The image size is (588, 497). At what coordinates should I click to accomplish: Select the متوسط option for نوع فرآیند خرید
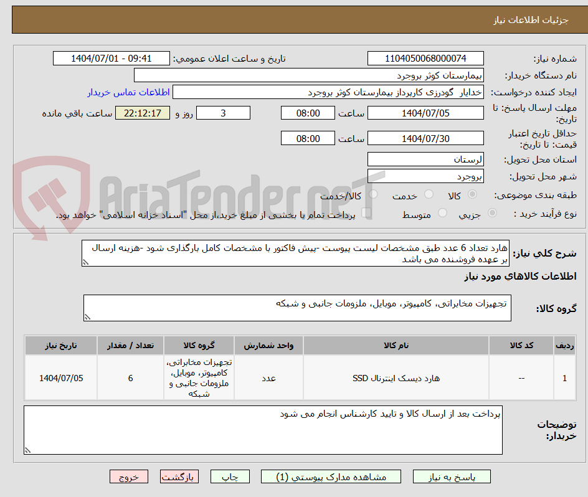click(x=442, y=212)
